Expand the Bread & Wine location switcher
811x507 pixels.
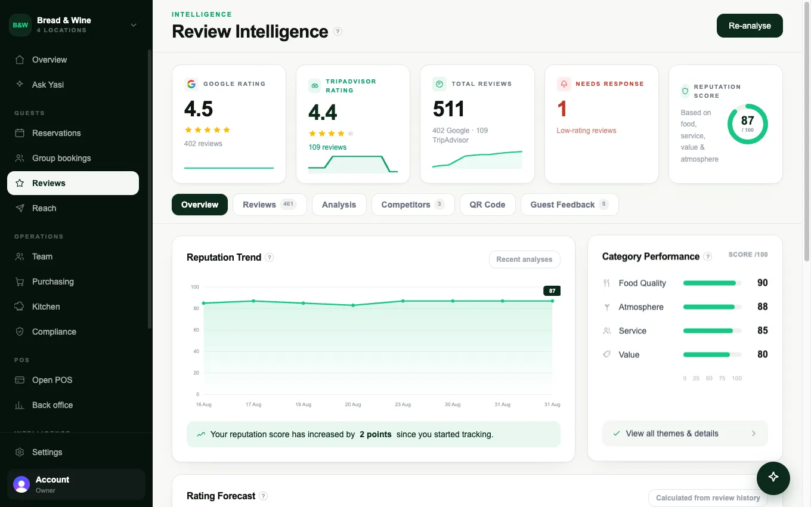[x=134, y=25]
